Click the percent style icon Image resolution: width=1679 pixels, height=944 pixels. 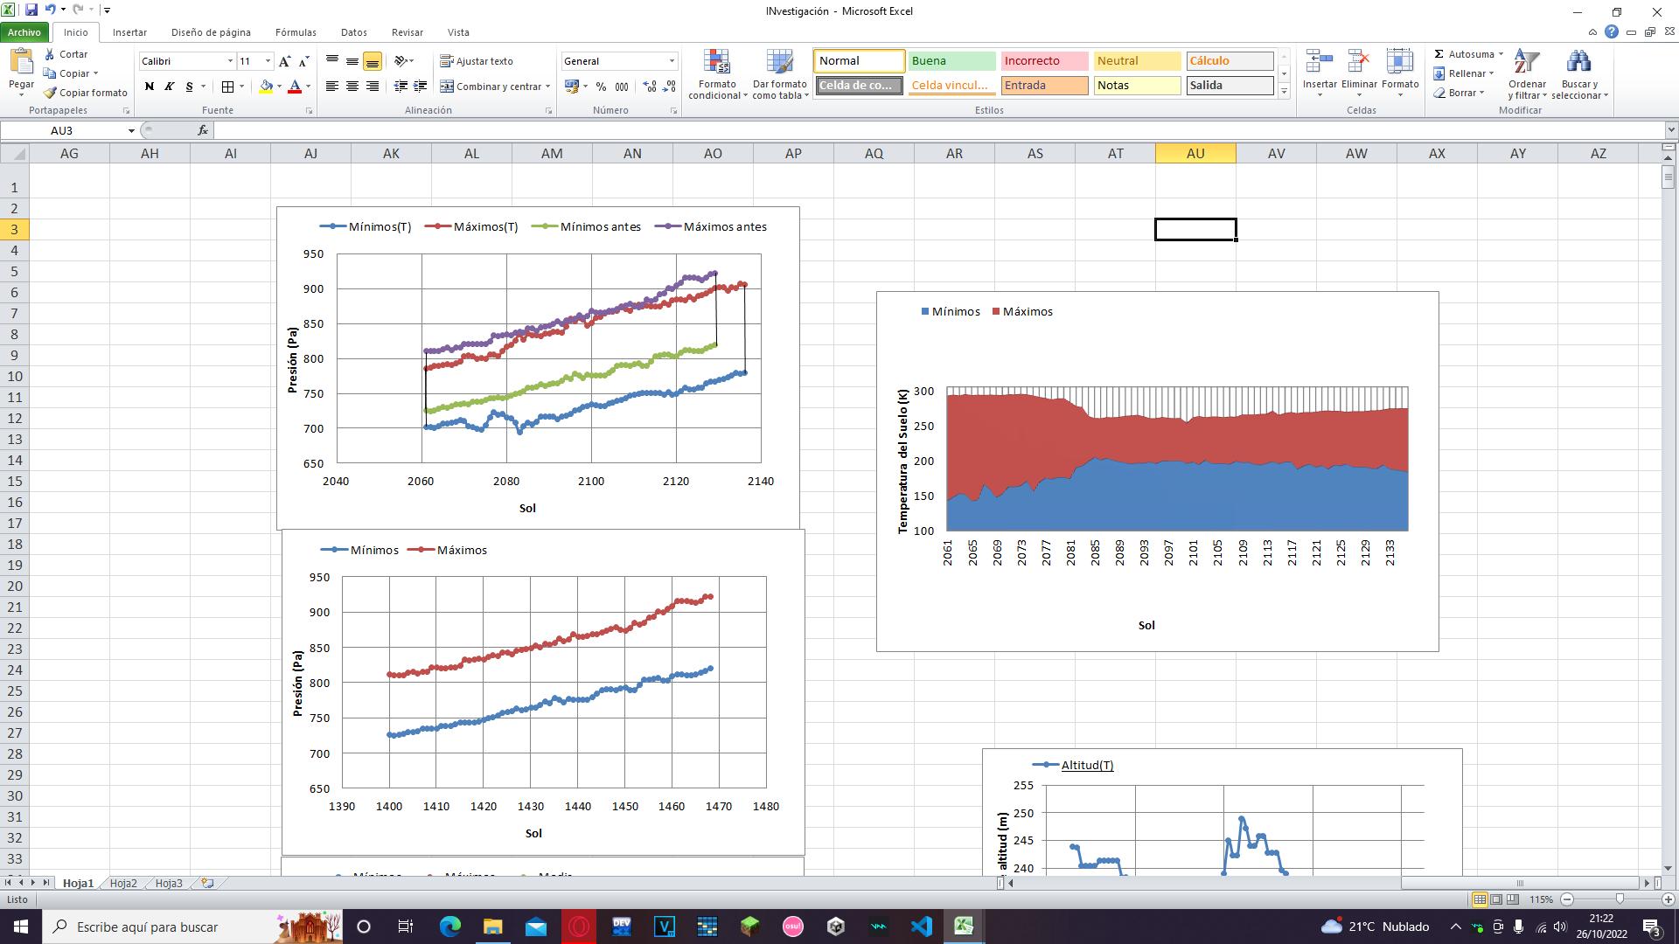coord(601,87)
